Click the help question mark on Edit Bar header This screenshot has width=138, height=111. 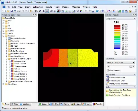pyautogui.click(x=133, y=15)
